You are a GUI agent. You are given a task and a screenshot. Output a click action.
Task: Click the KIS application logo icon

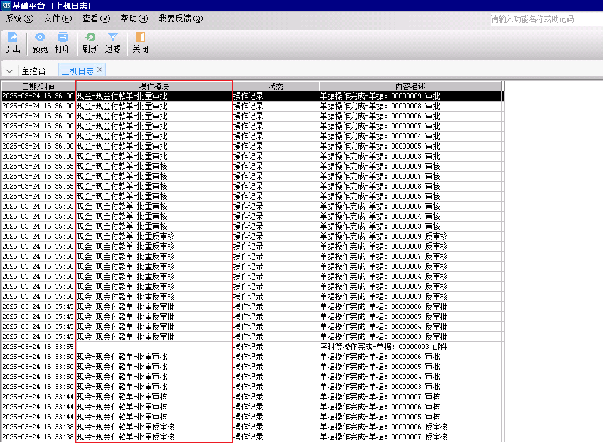[x=6, y=5]
